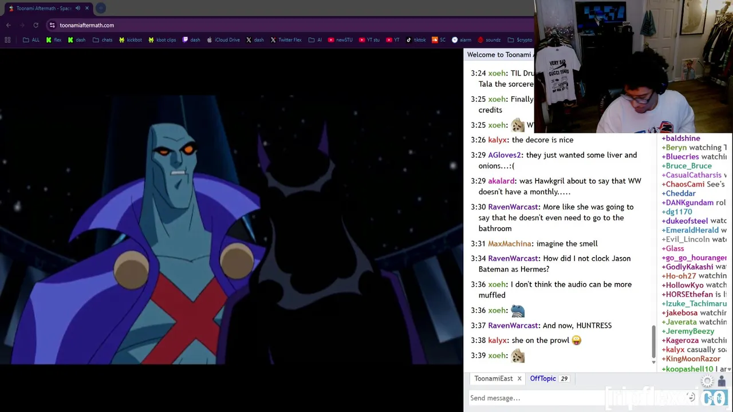
Task: Click xoeh on the 3:39 message
Action: point(496,356)
